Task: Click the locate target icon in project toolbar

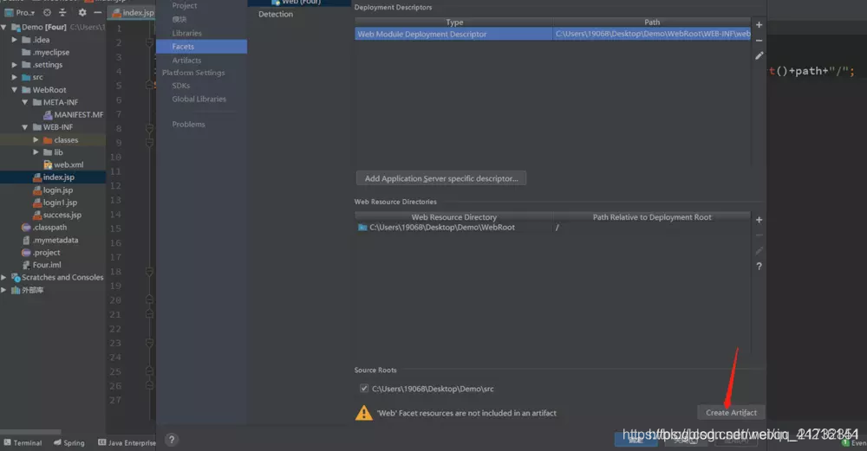Action: (x=47, y=12)
